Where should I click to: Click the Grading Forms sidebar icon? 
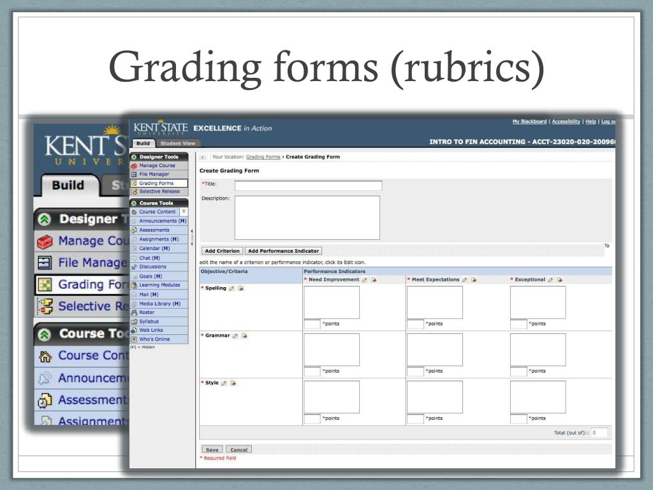coord(134,183)
